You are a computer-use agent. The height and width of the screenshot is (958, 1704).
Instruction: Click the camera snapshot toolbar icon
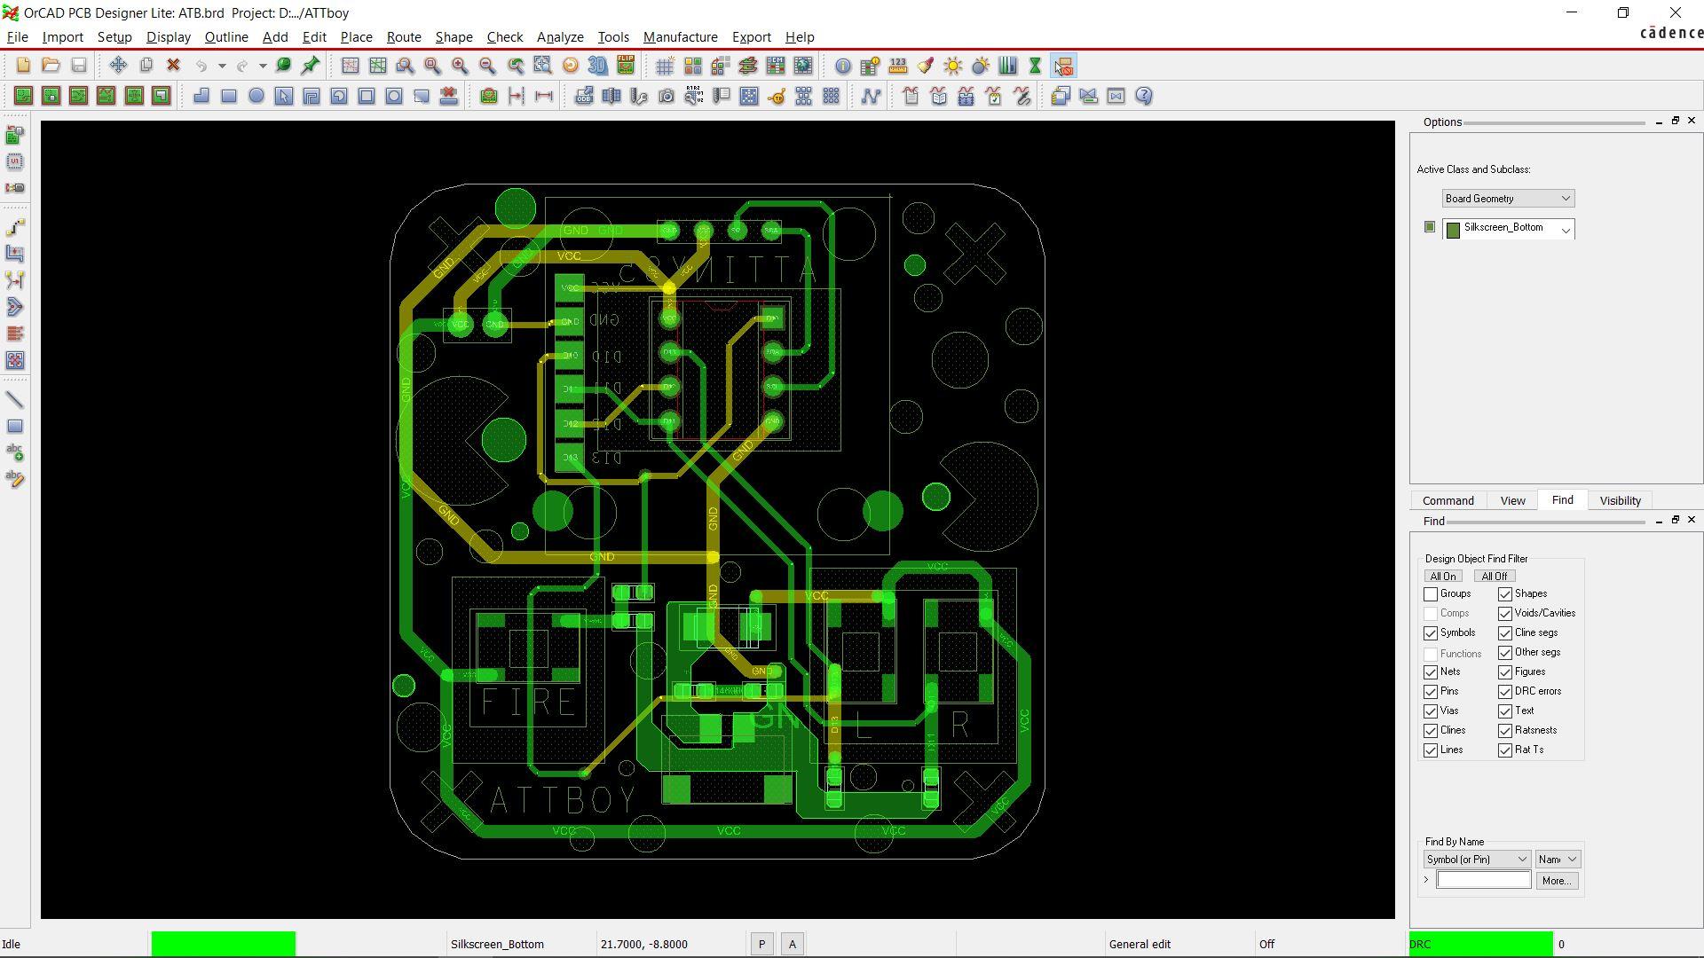(x=667, y=96)
